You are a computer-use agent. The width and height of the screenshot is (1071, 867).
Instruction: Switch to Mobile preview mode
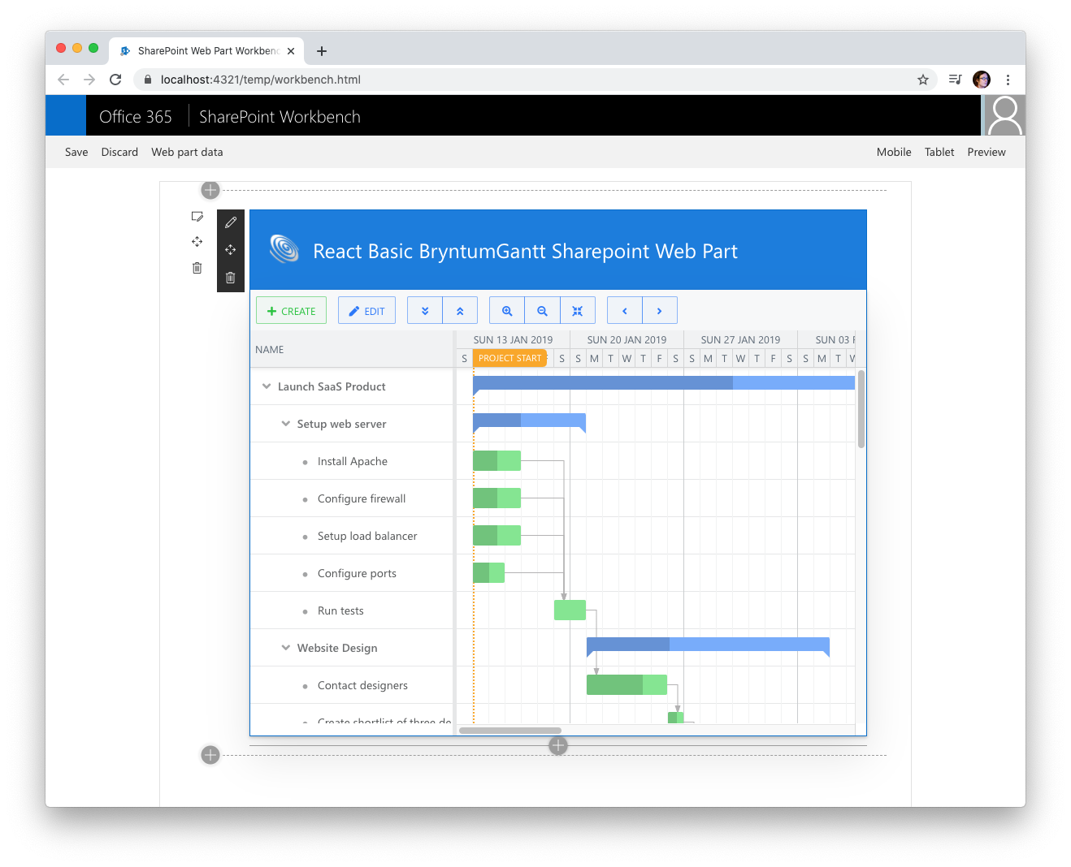click(x=894, y=152)
